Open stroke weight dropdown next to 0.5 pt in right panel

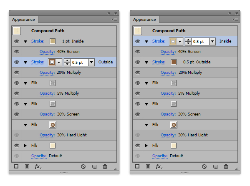212,41
